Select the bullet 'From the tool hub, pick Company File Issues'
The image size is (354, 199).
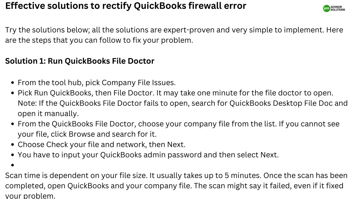click(97, 83)
